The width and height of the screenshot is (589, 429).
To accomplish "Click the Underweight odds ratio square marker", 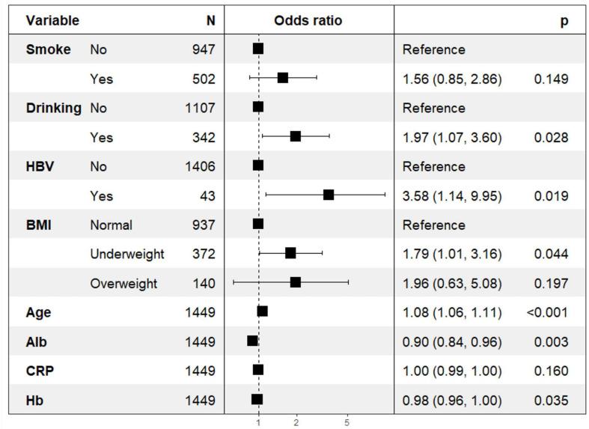I will click(290, 253).
